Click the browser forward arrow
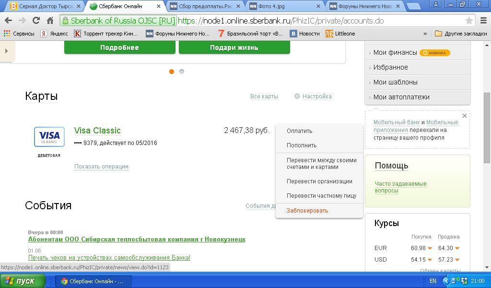 pos(22,21)
